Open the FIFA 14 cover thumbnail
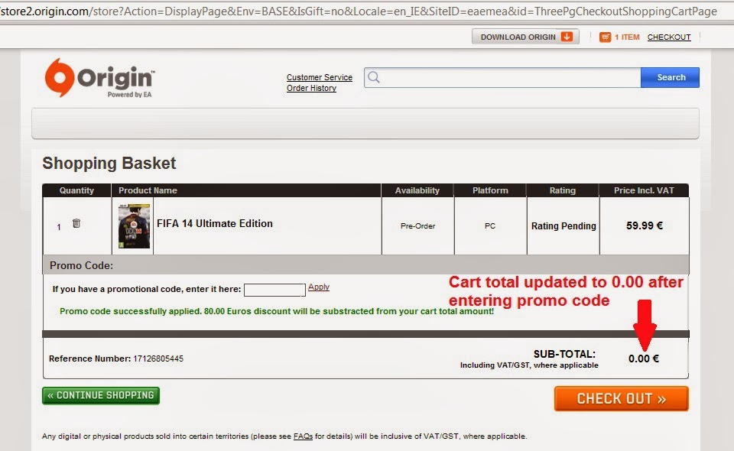Screen dimensions: 734x451 (134, 226)
